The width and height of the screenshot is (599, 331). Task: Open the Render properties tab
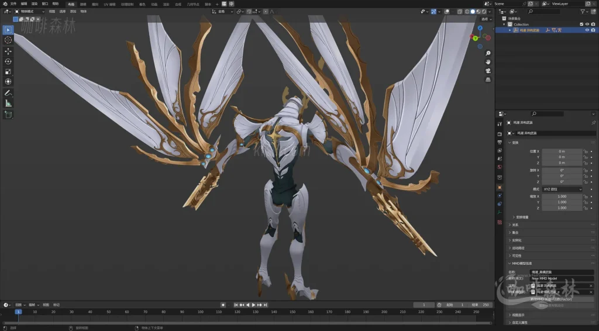click(500, 134)
